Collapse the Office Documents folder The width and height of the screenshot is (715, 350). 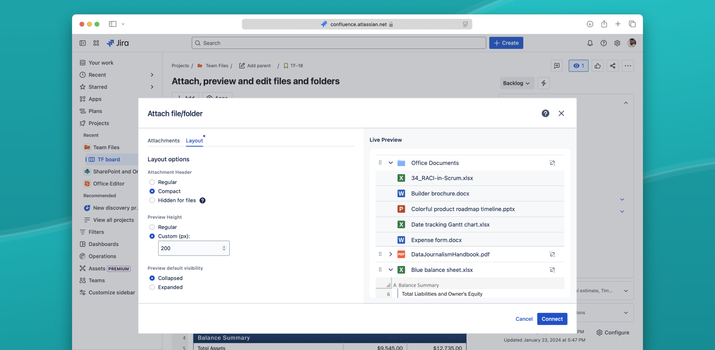391,163
